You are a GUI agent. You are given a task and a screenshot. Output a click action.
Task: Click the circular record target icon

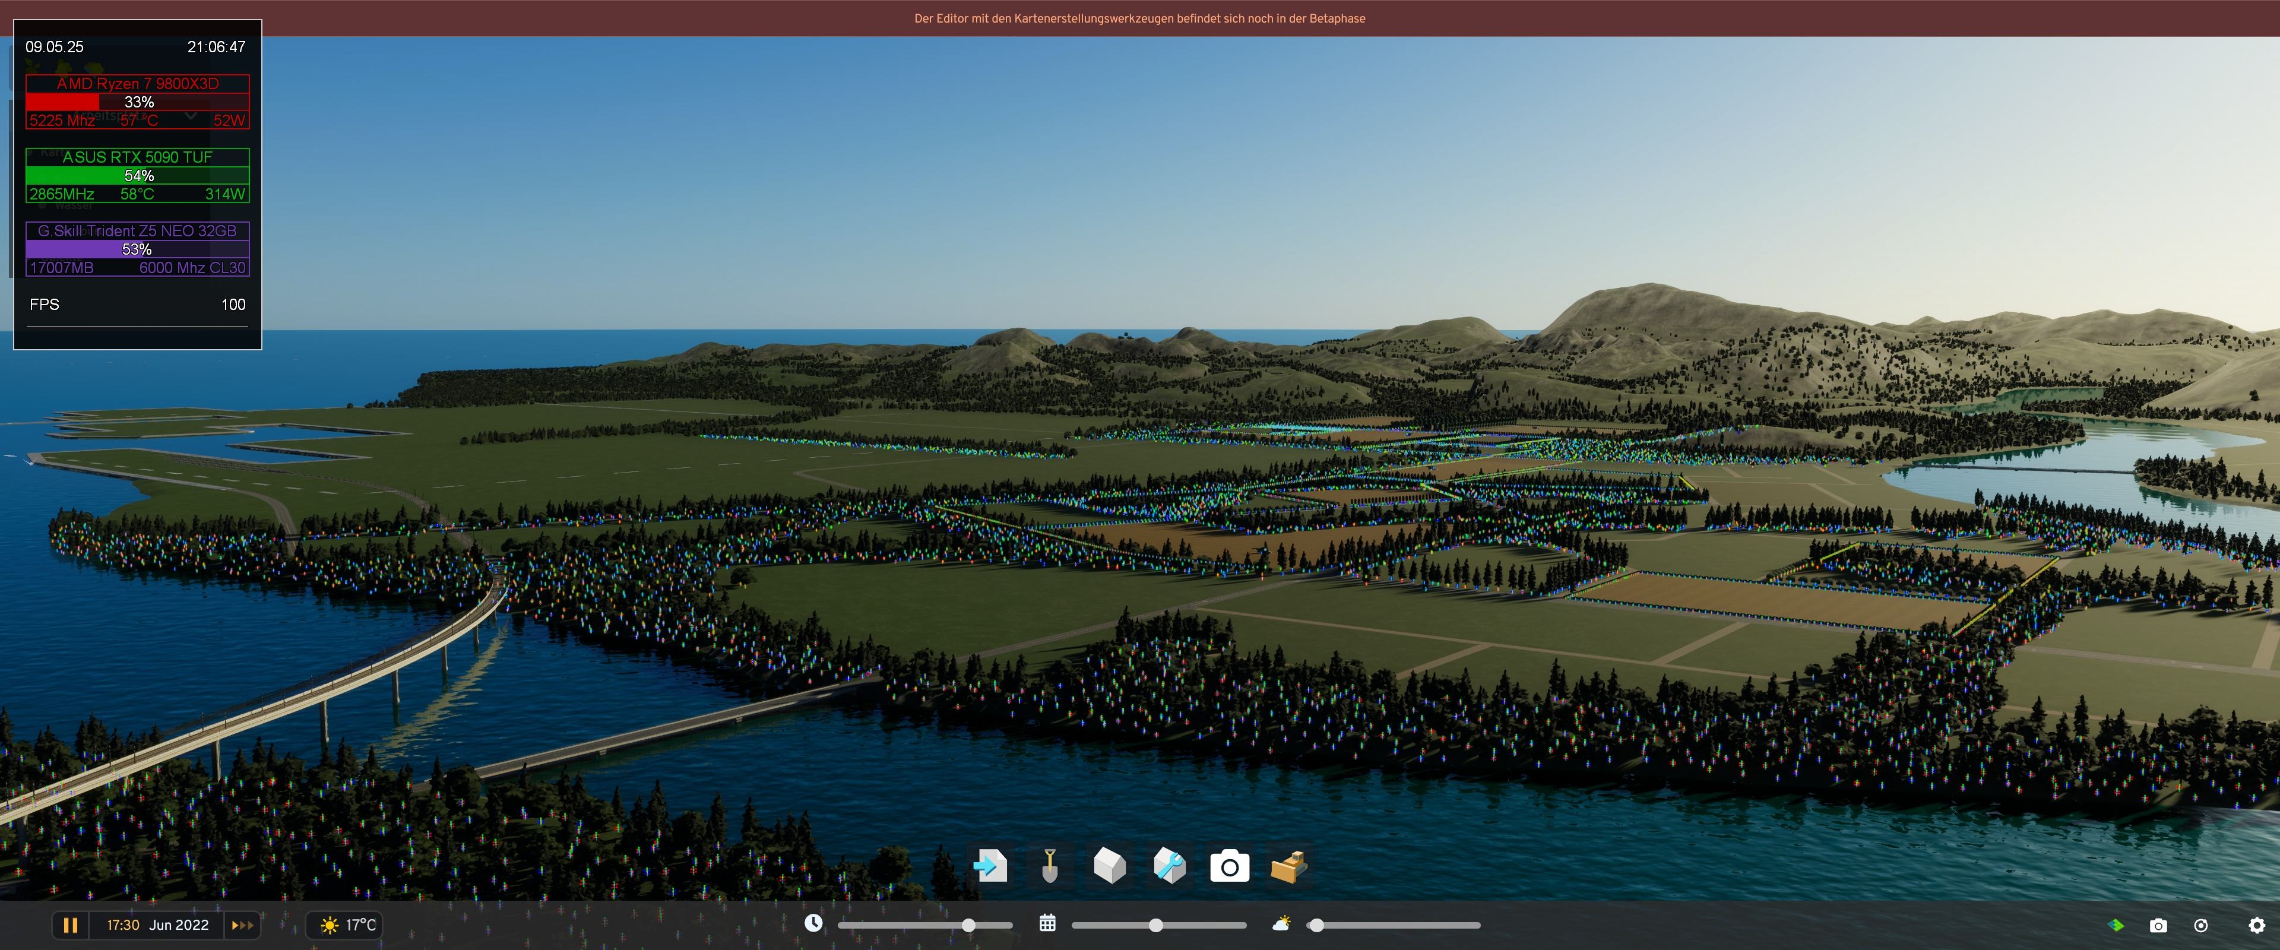[2201, 925]
